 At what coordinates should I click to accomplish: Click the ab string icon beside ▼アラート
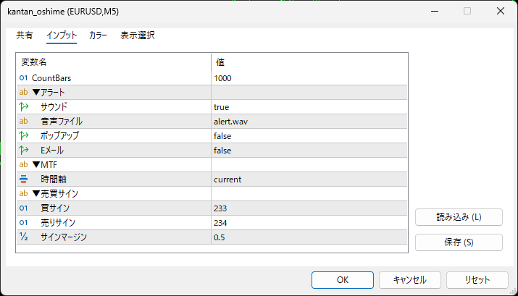[x=23, y=92]
